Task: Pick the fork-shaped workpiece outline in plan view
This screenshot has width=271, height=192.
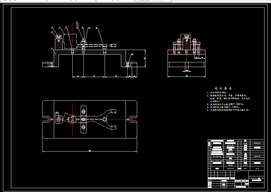Action: [x=89, y=119]
